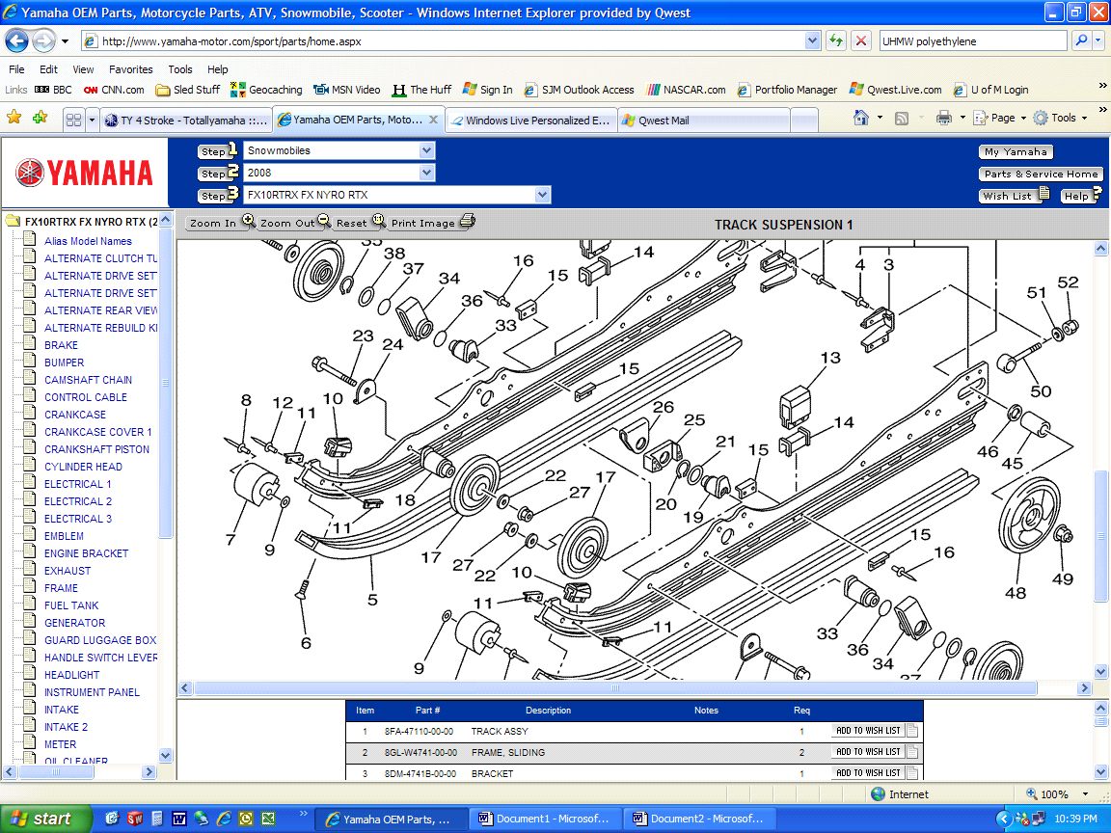Screen dimensions: 1111x833
Task: Click Print Image for the diagram
Action: (x=432, y=223)
